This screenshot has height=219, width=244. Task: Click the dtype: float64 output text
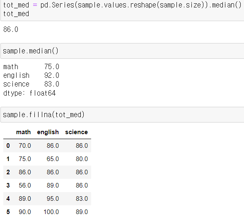29,93
